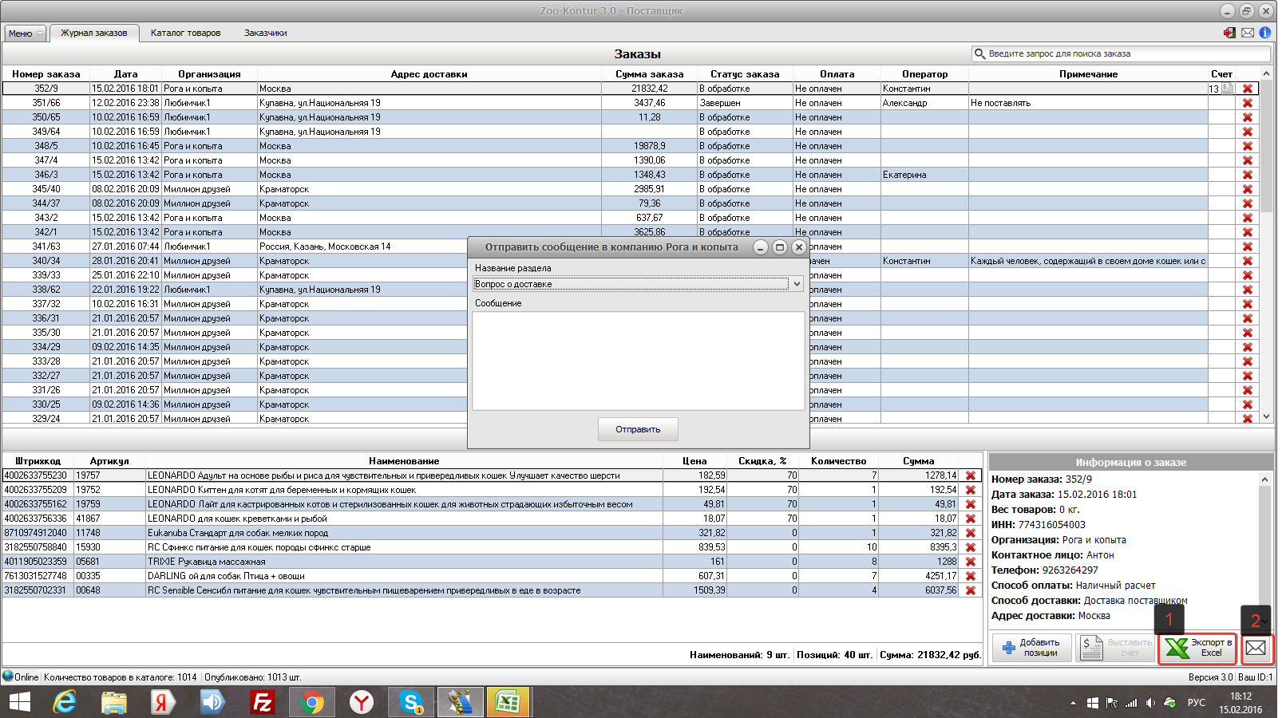
Task: Close the message dialog
Action: (798, 247)
